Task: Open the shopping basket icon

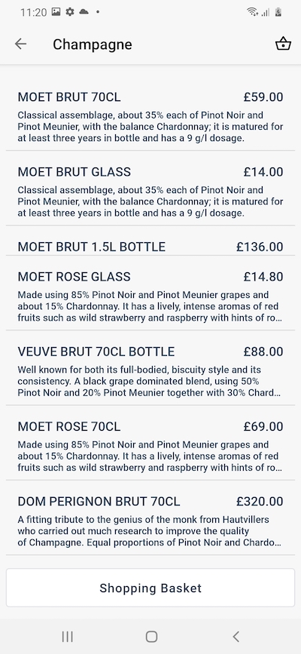Action: [x=283, y=44]
